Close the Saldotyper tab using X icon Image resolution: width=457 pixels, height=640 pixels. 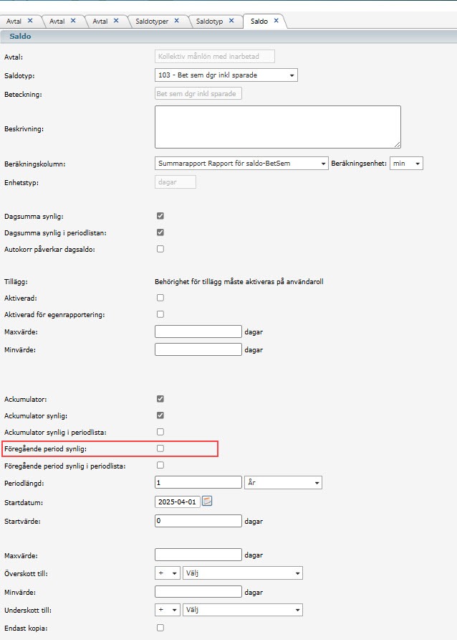click(x=177, y=20)
